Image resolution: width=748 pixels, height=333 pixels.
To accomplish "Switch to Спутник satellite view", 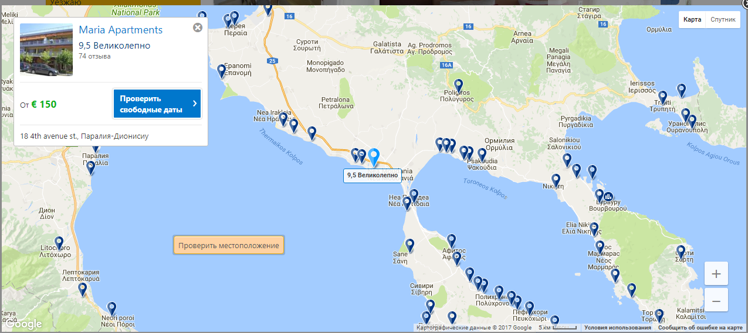I will (x=723, y=19).
